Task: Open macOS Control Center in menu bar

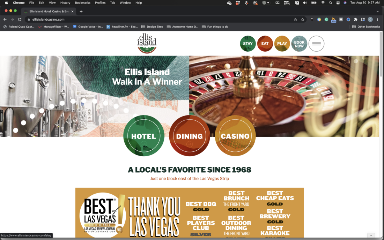Action: 338,3
